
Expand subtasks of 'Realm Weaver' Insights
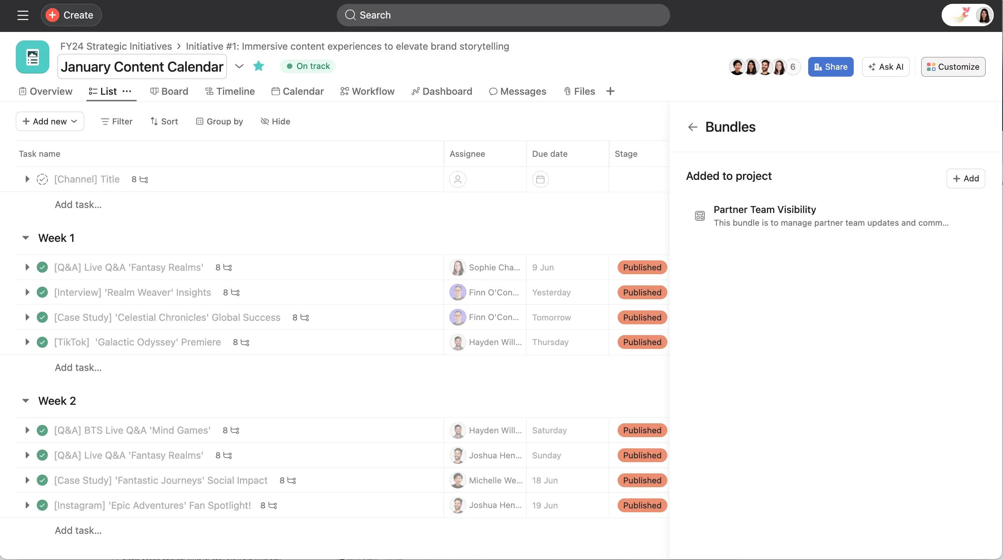[x=27, y=292]
